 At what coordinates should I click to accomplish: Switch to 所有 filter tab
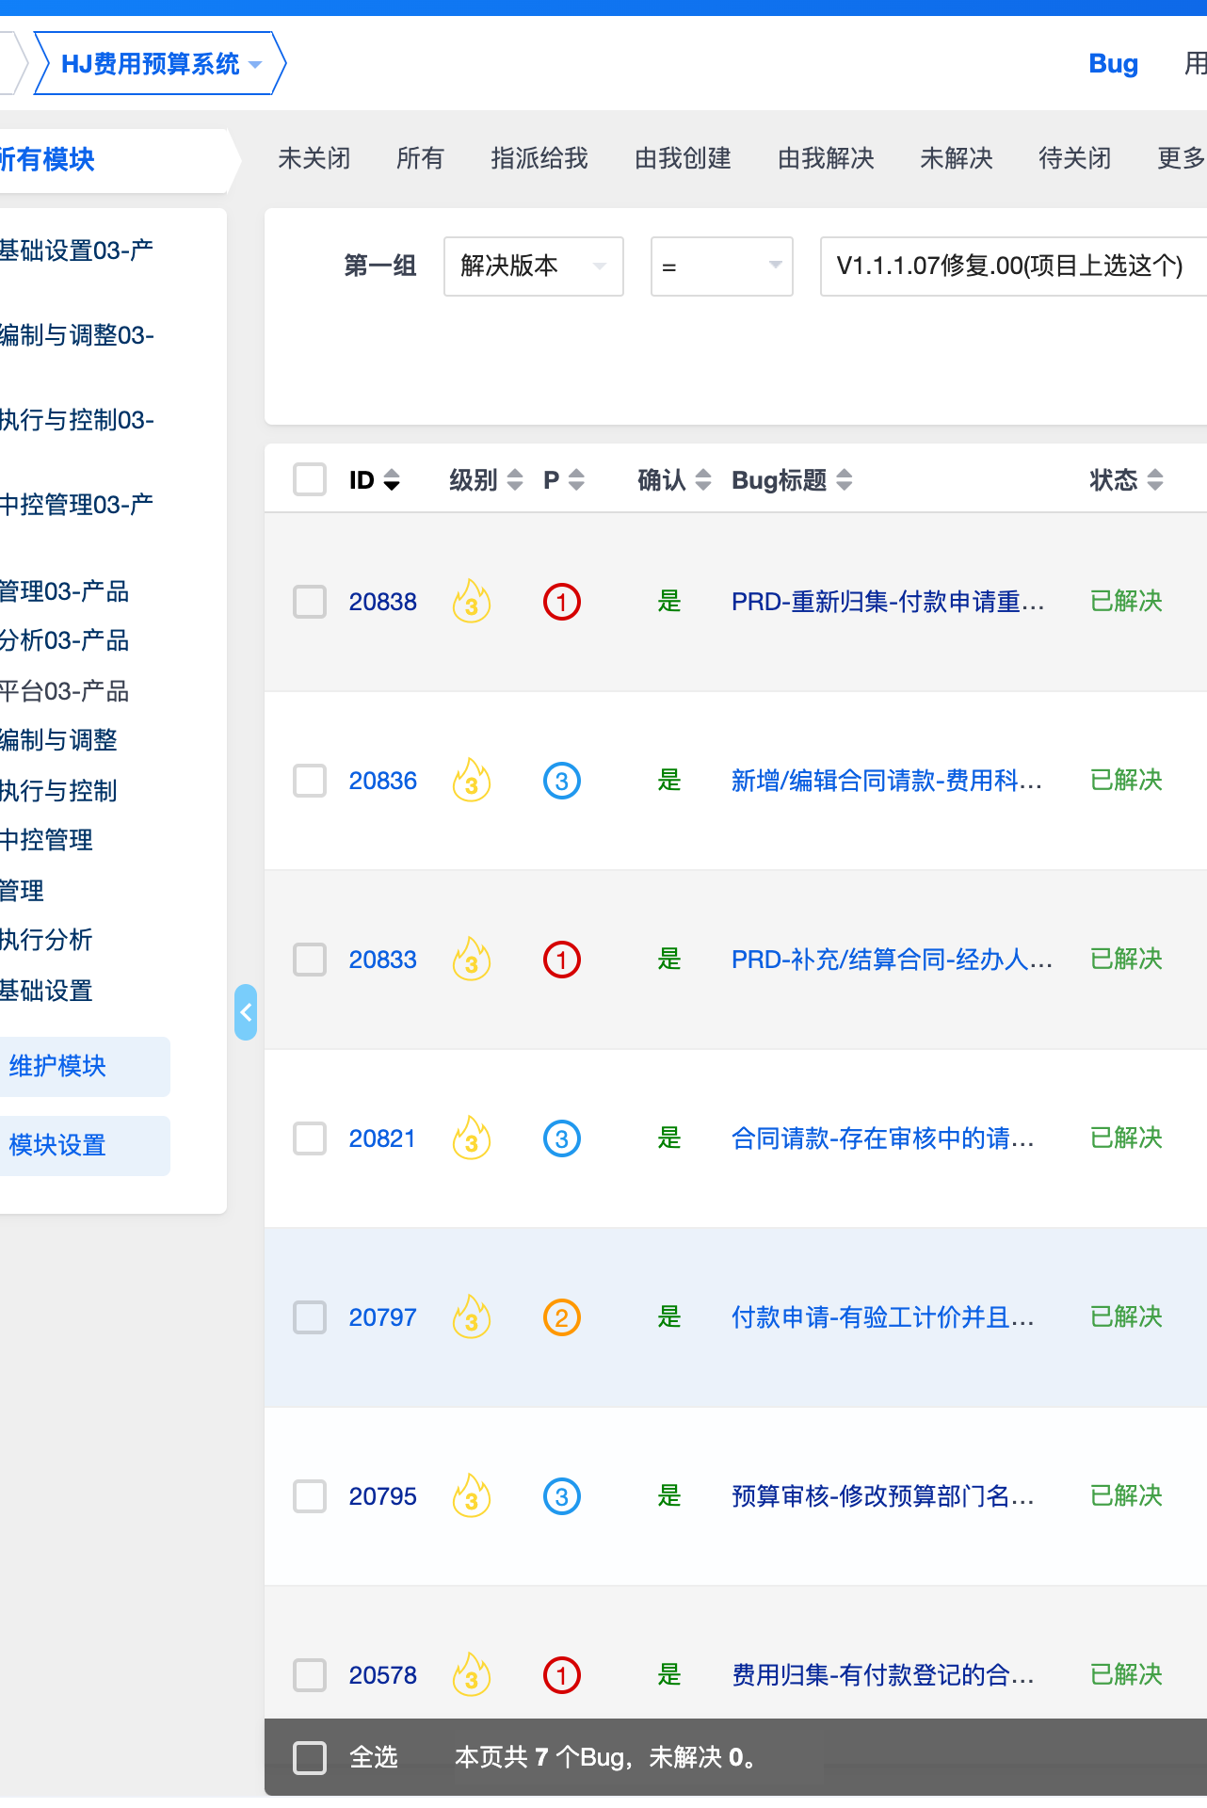pyautogui.click(x=420, y=158)
